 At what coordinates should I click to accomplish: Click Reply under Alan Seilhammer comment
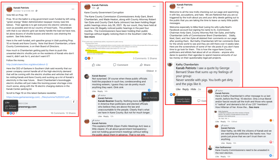(x=223, y=157)
